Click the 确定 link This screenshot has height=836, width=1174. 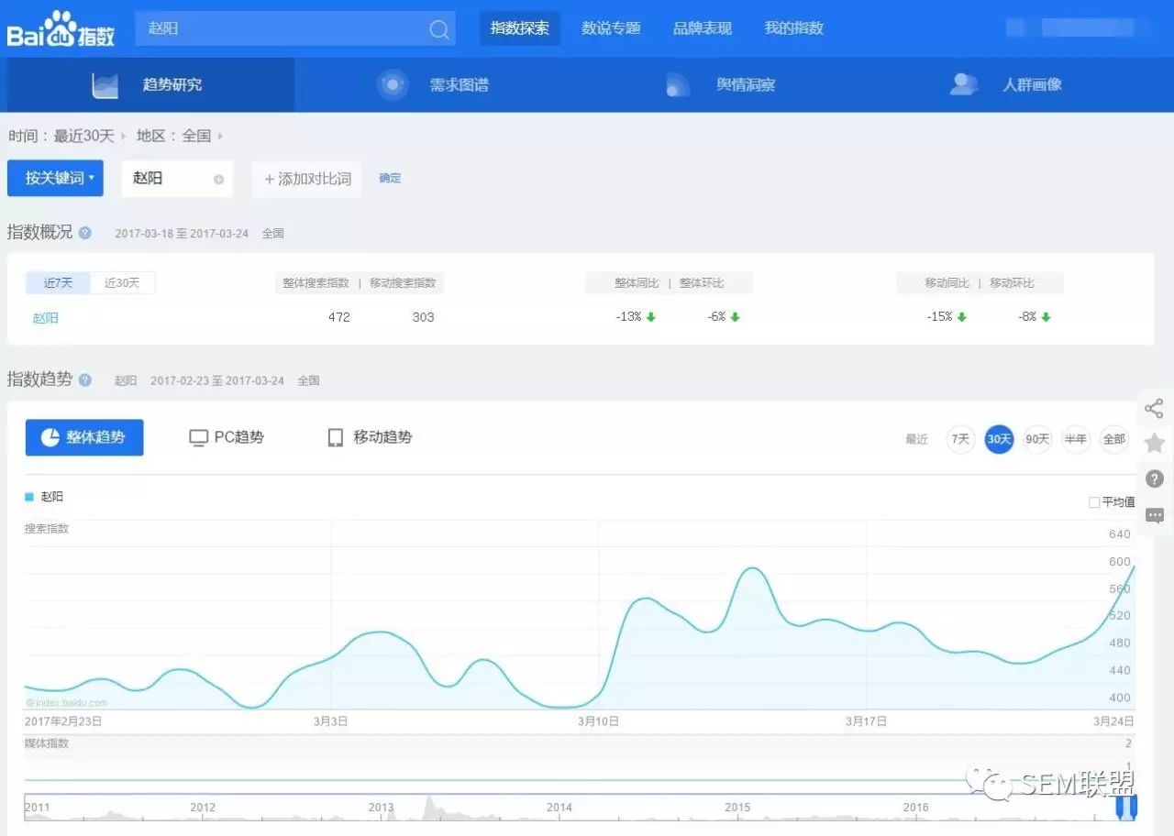(x=390, y=178)
